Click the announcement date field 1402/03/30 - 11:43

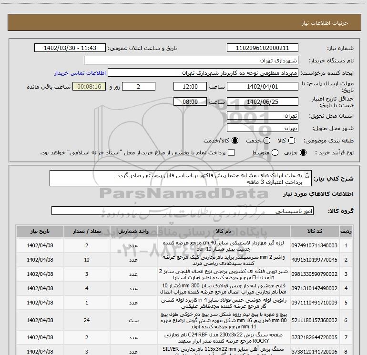70,48
